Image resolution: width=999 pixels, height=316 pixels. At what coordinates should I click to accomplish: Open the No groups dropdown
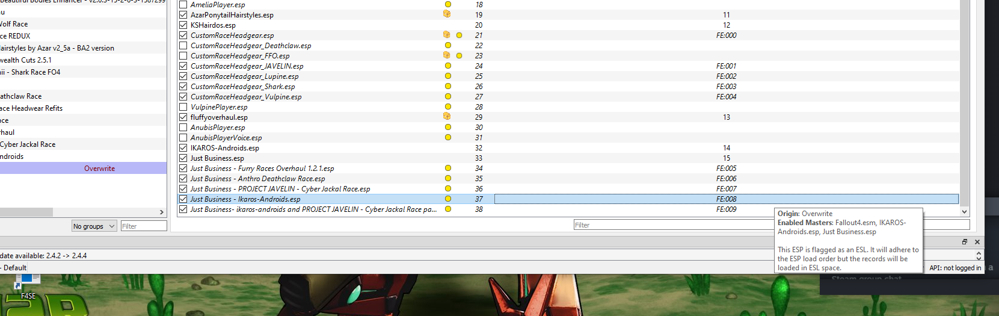[94, 226]
